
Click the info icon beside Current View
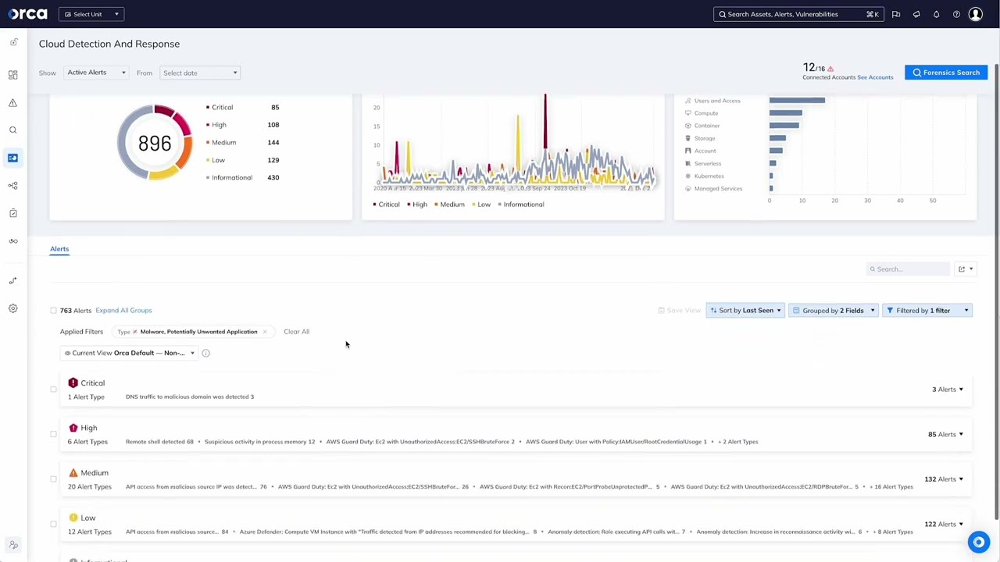click(x=205, y=353)
